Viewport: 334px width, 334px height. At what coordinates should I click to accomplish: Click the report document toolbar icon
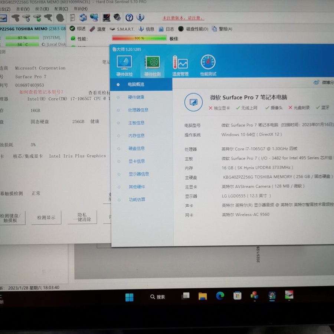[x=72, y=18]
